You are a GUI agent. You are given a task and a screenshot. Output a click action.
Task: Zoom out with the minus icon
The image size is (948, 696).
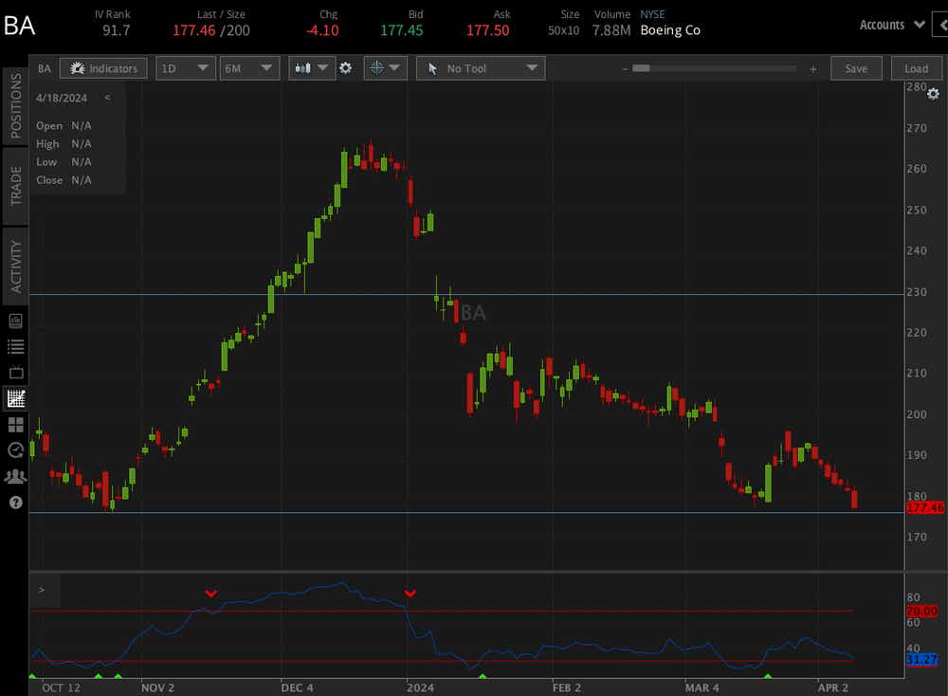point(625,69)
